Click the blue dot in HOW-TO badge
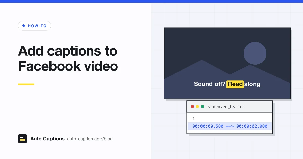 click(24, 26)
